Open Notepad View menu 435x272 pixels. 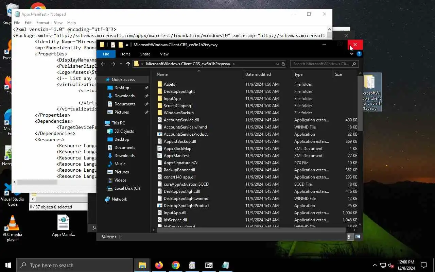(x=58, y=23)
